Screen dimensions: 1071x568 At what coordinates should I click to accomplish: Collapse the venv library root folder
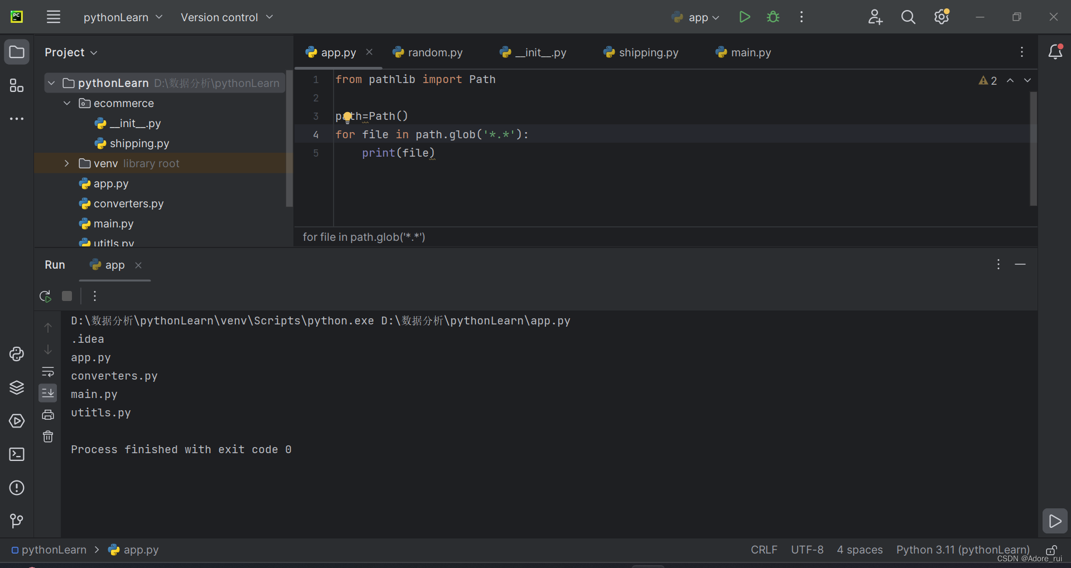point(66,163)
